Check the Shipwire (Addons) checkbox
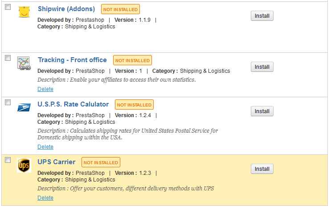331x209 pixels. pyautogui.click(x=8, y=7)
